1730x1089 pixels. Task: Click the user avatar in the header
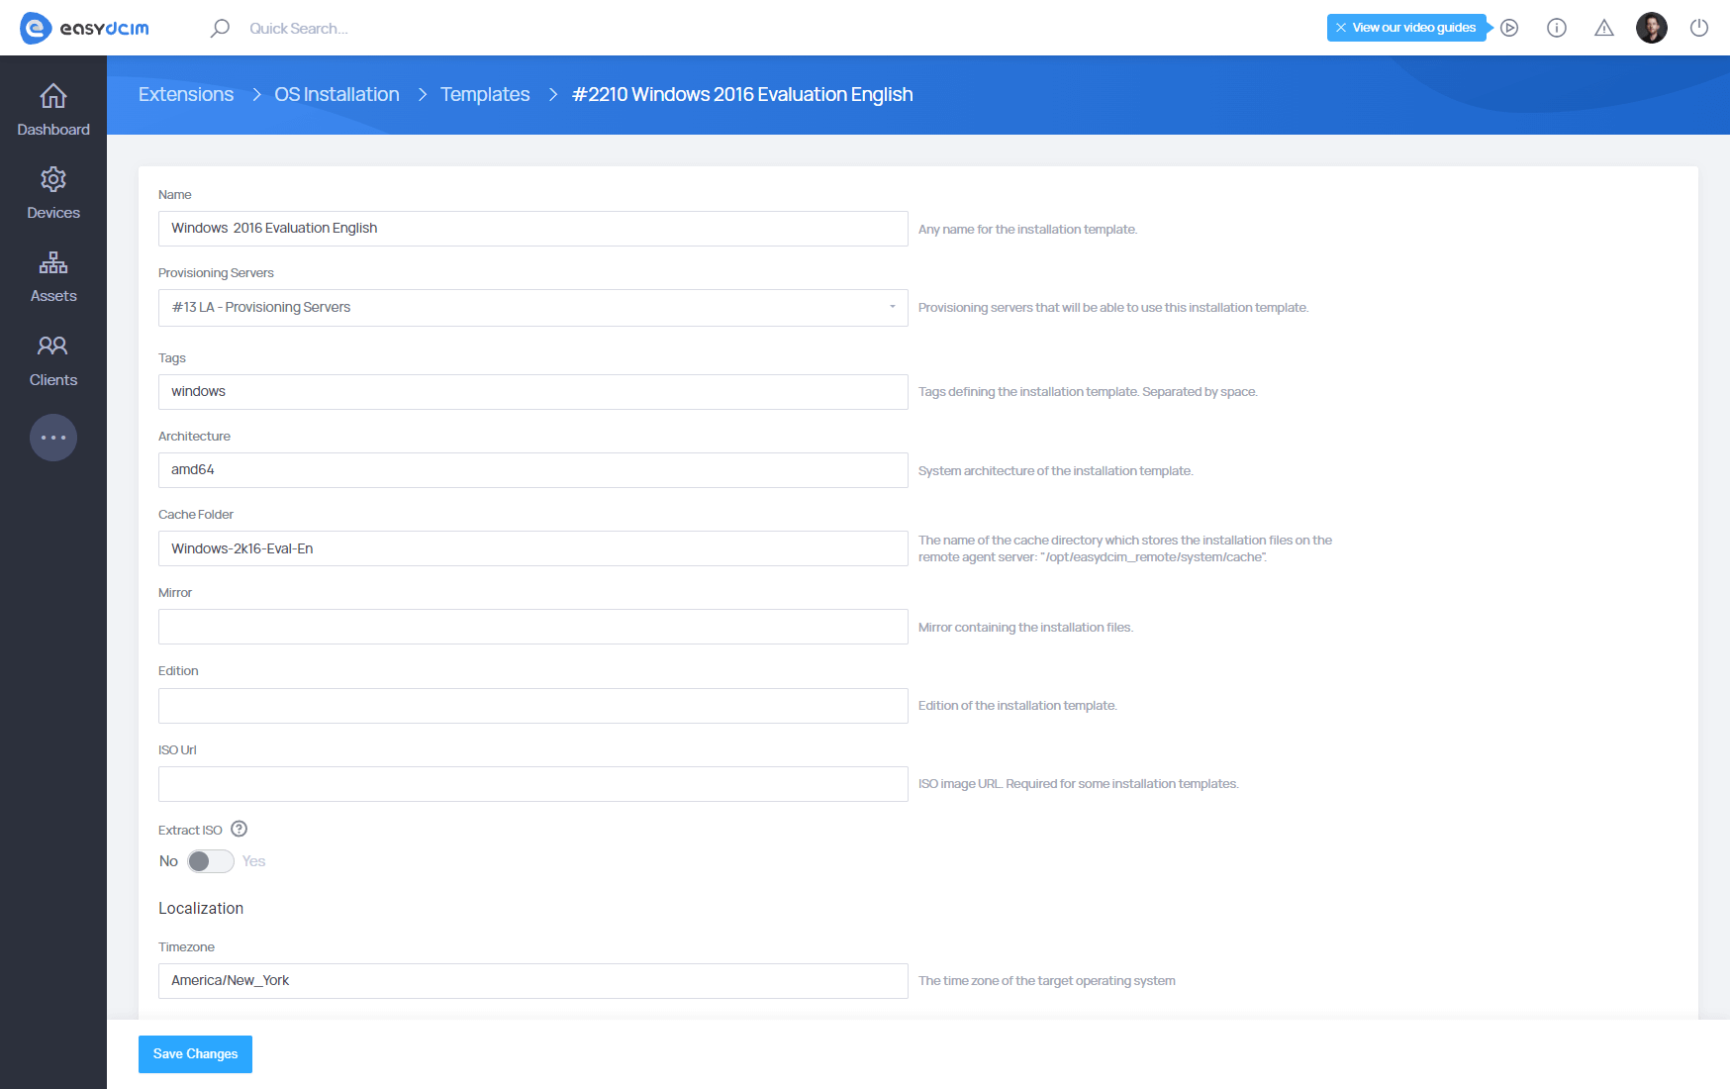[1652, 28]
